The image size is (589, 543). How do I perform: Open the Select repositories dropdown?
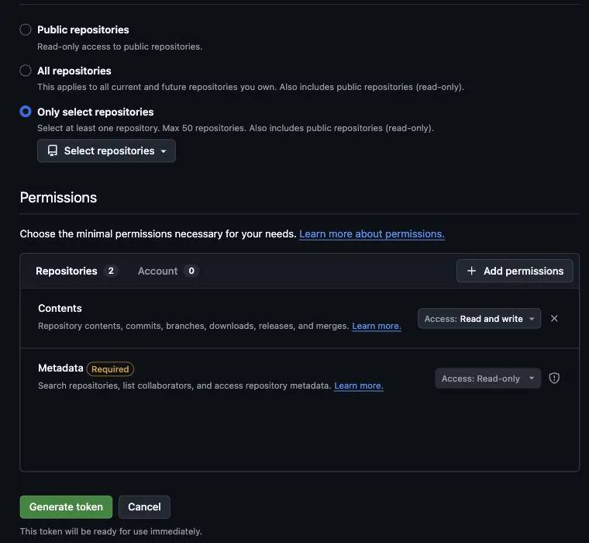(x=106, y=150)
